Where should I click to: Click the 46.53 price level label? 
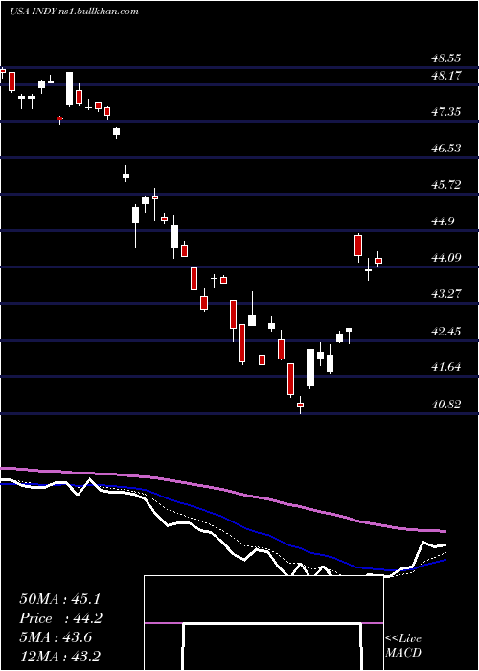coord(445,149)
